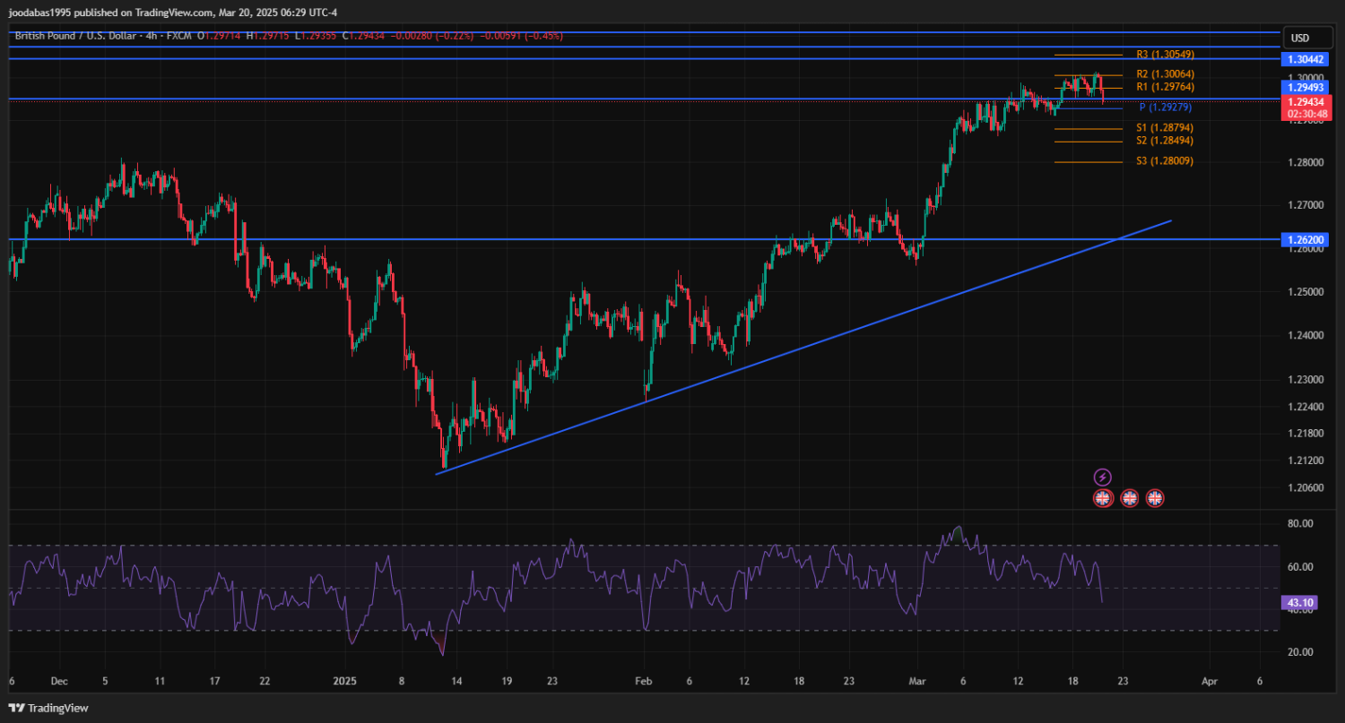Select the S3 (1.28009) support label
Screen dimensions: 1345x723
pyautogui.click(x=1164, y=161)
